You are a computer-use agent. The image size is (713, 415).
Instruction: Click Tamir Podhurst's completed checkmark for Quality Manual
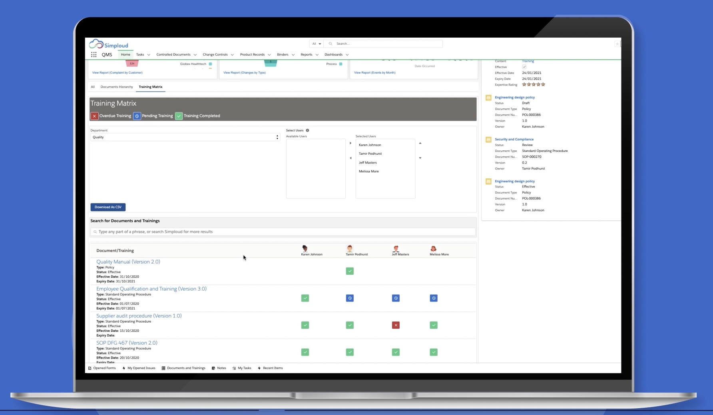[350, 271]
